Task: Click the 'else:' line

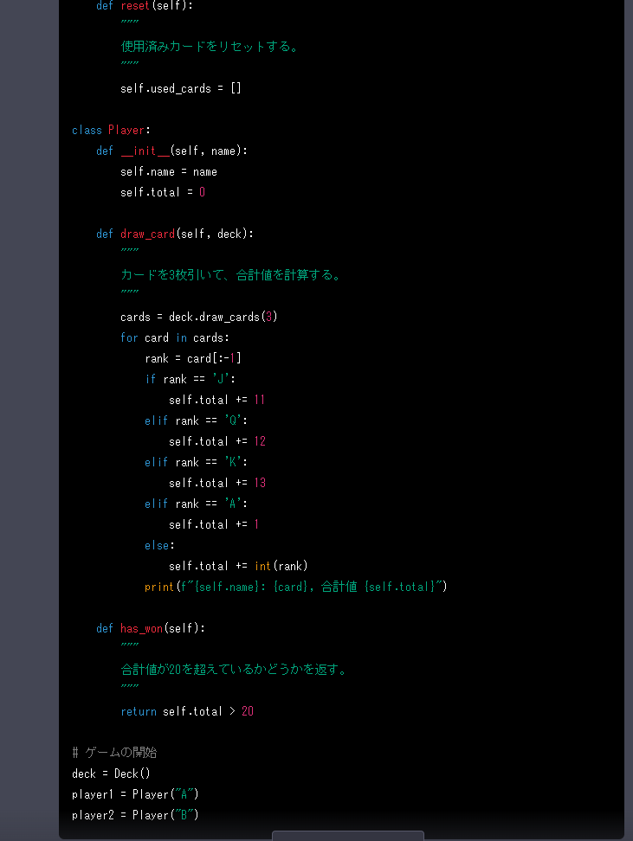Action: click(159, 545)
